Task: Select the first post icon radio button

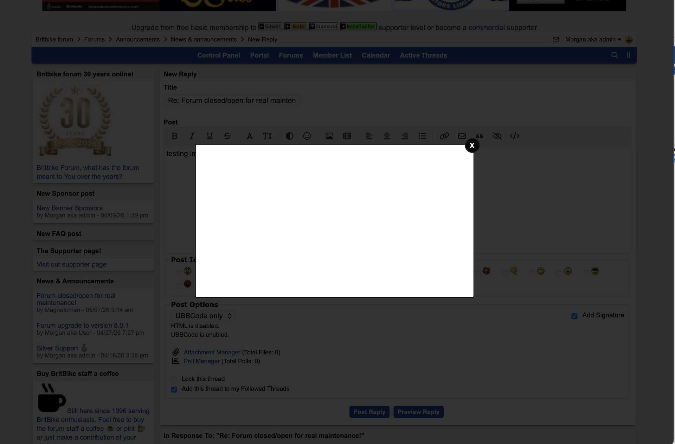Action: 179,273
